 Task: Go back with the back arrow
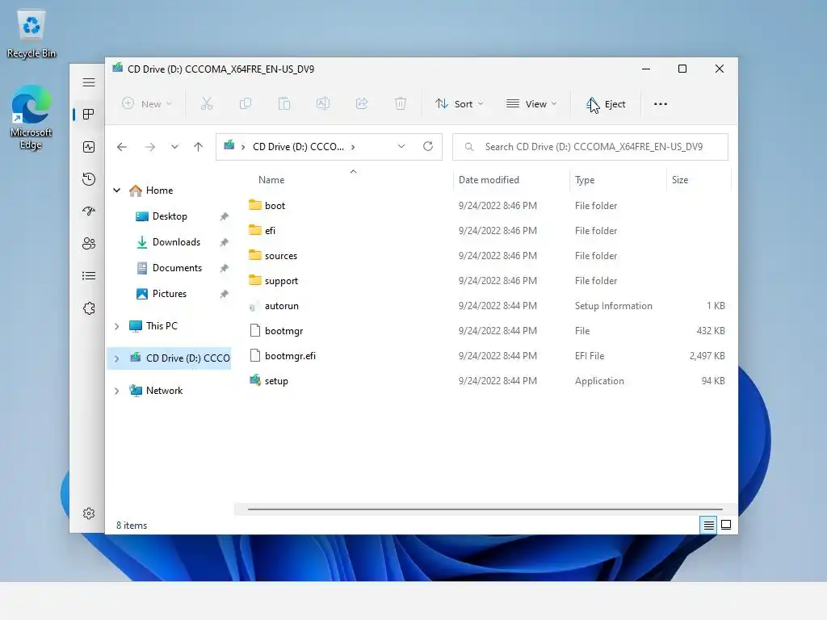pos(122,147)
